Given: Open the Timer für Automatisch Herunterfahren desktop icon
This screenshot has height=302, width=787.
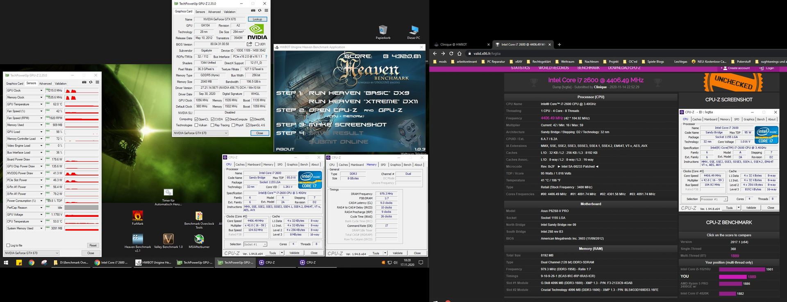Looking at the screenshot, I should (168, 197).
